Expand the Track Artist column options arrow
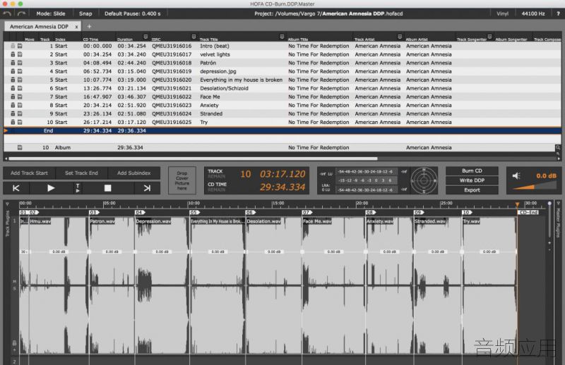The image size is (565, 365). [x=400, y=37]
